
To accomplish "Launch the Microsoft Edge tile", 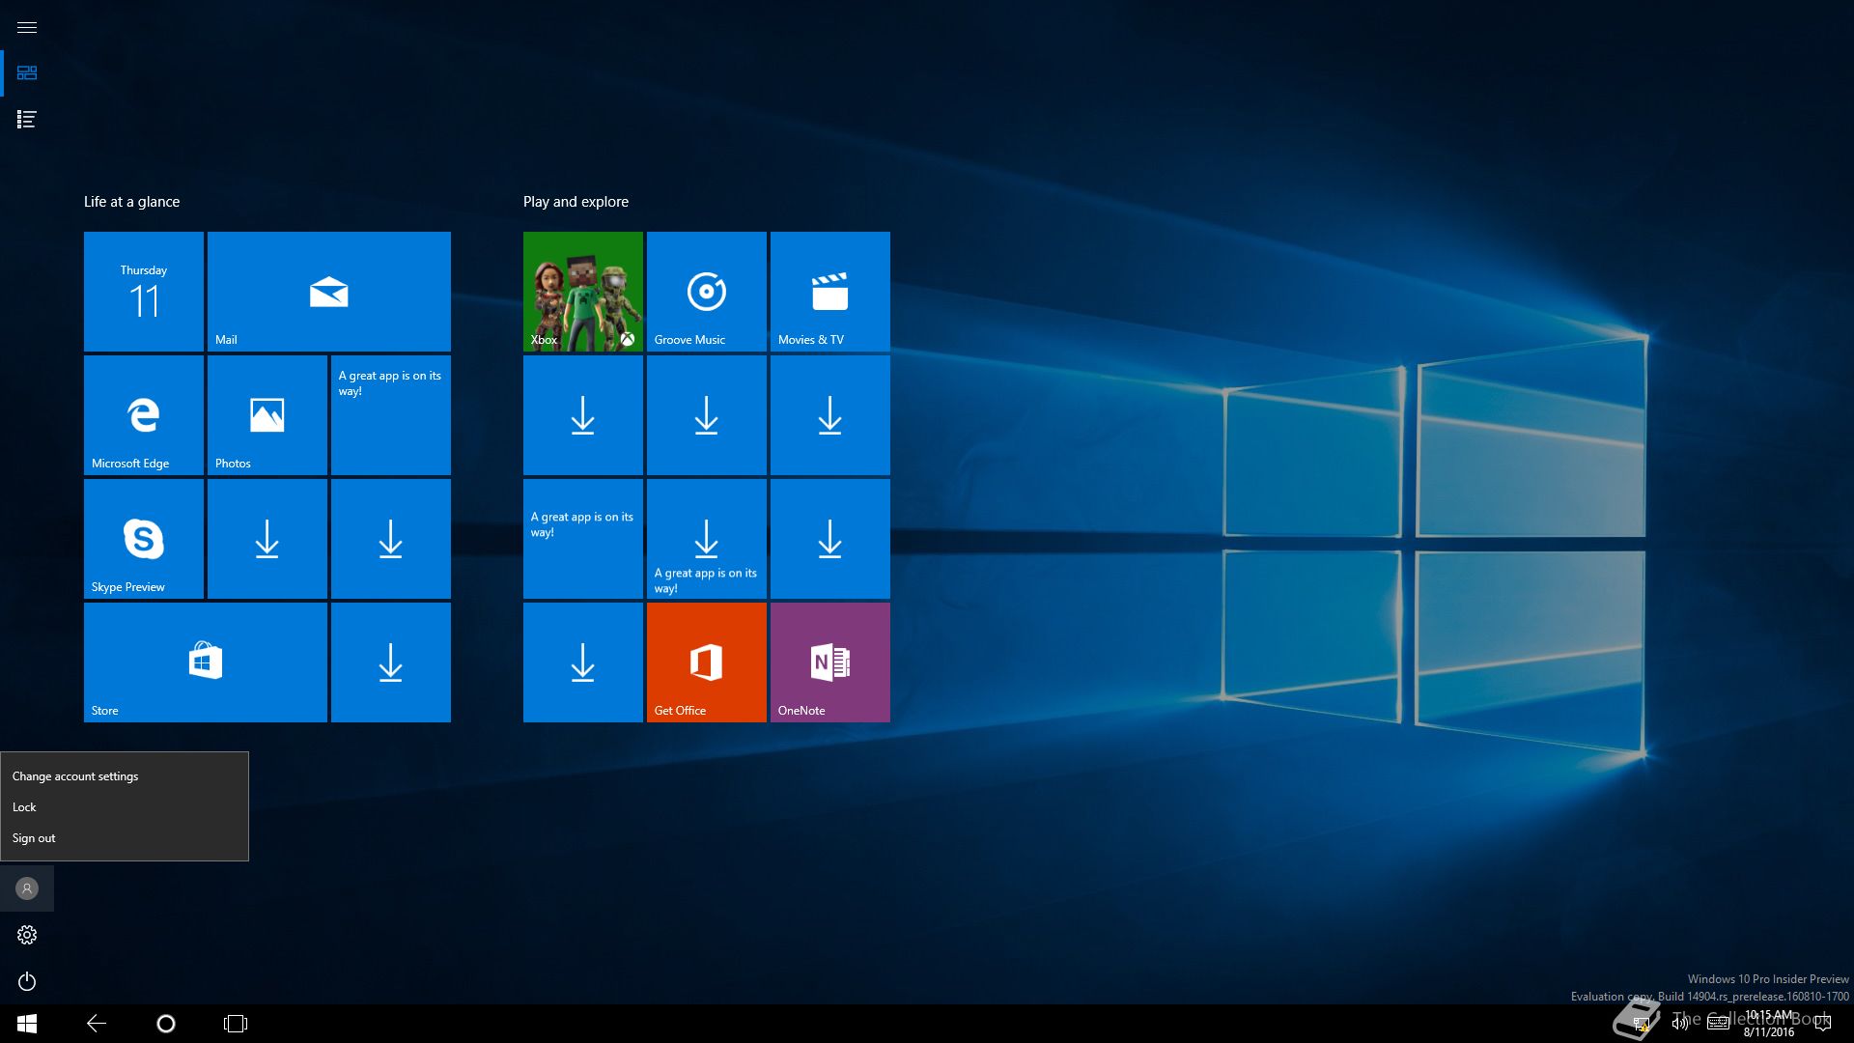I will [x=144, y=415].
